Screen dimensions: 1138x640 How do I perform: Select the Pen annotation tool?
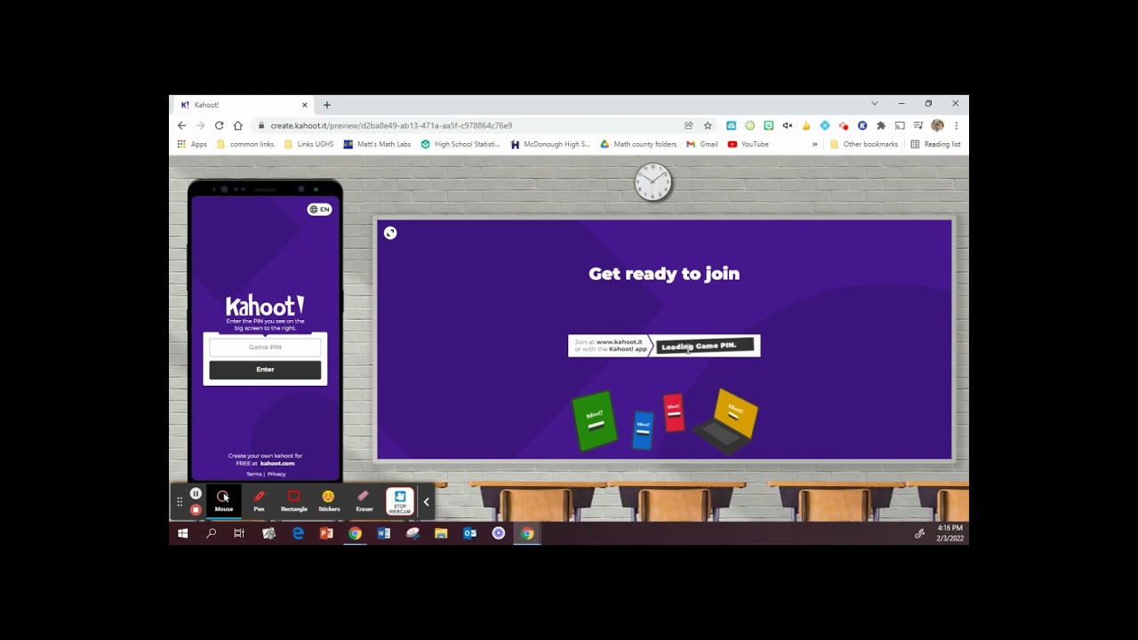pyautogui.click(x=259, y=501)
